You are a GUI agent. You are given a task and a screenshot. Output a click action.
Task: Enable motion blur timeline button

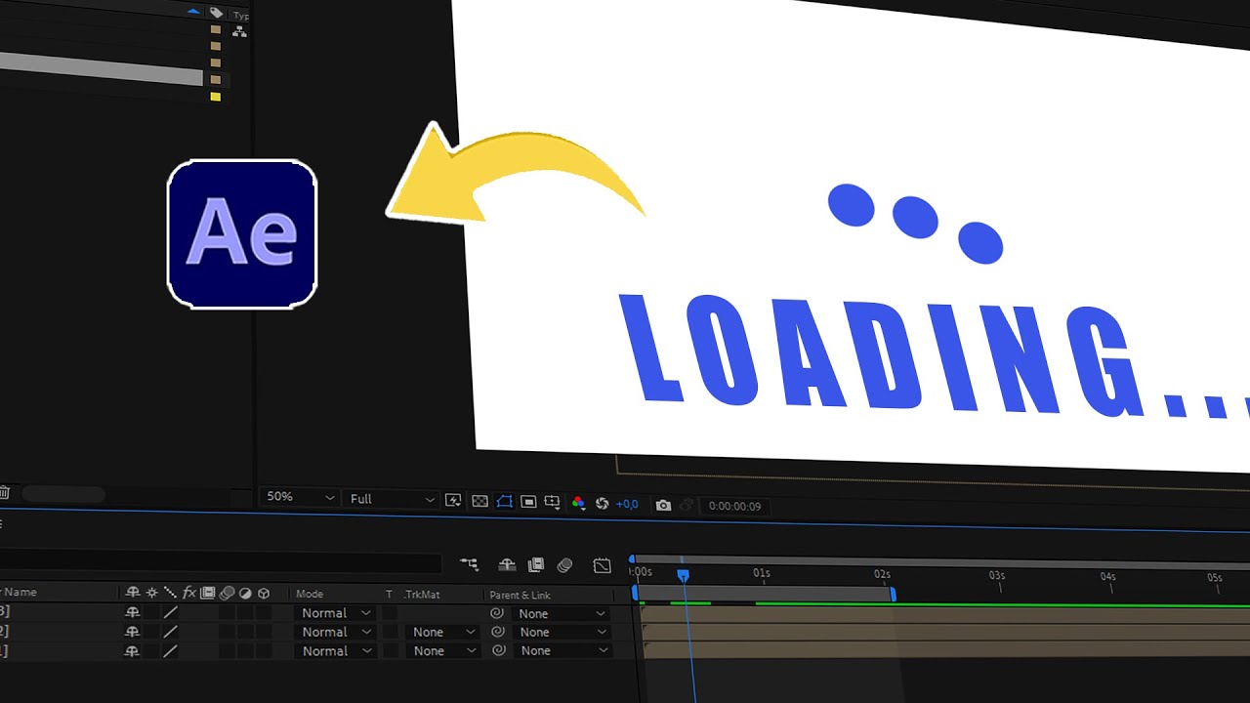[564, 564]
